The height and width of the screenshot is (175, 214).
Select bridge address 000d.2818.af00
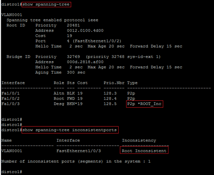point(85,62)
